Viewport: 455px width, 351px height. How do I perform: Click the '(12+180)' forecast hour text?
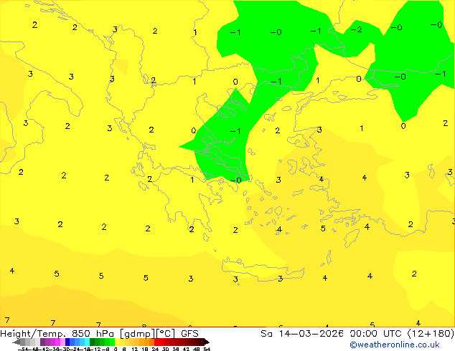pos(431,334)
